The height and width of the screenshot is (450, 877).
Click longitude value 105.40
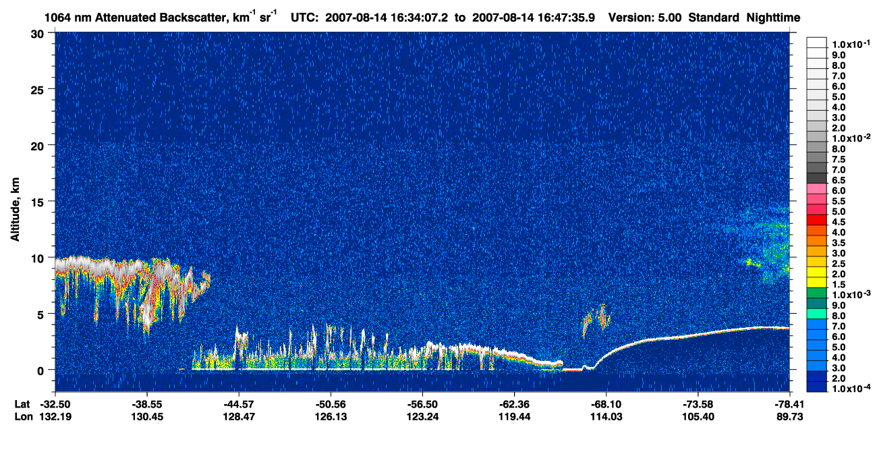point(698,417)
